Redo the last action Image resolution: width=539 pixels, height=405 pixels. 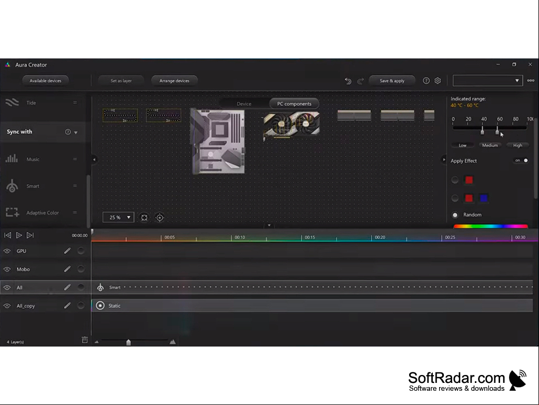(360, 81)
